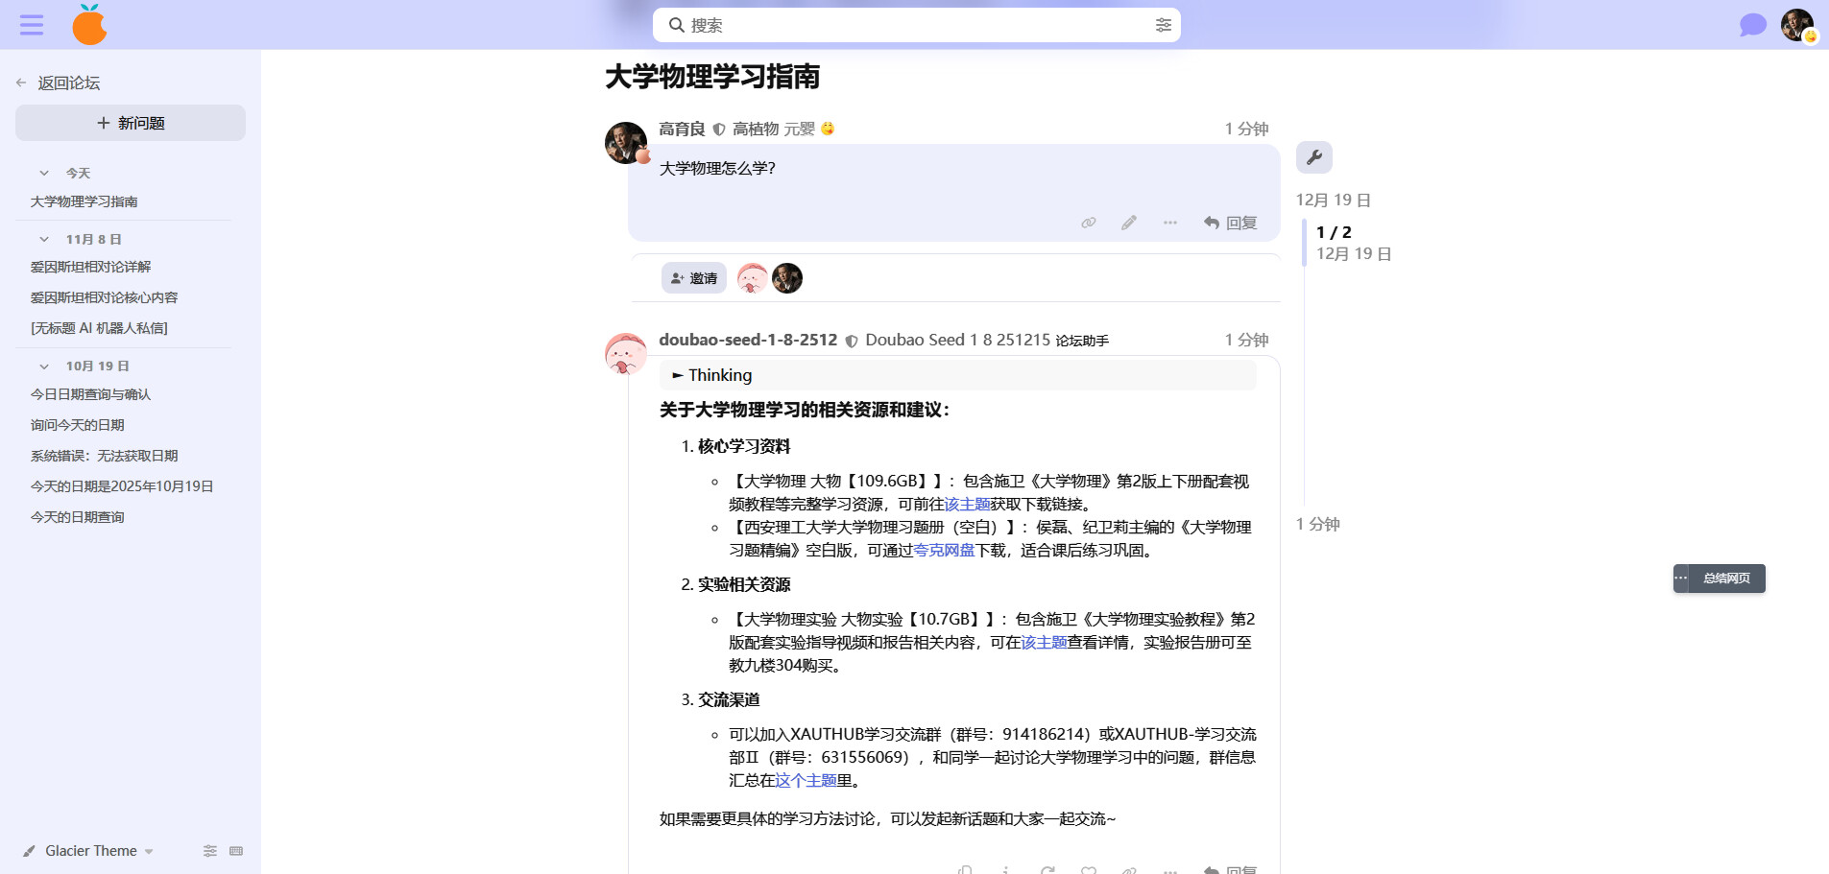
Task: Expand the Thinking disclosure section
Action: (711, 375)
